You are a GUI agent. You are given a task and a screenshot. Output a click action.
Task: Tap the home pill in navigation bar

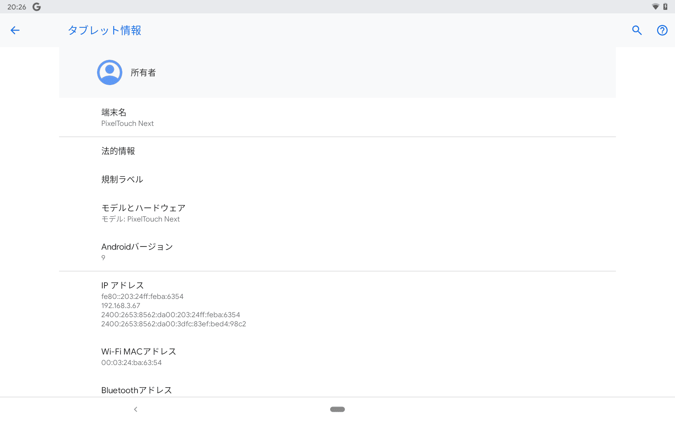(337, 409)
